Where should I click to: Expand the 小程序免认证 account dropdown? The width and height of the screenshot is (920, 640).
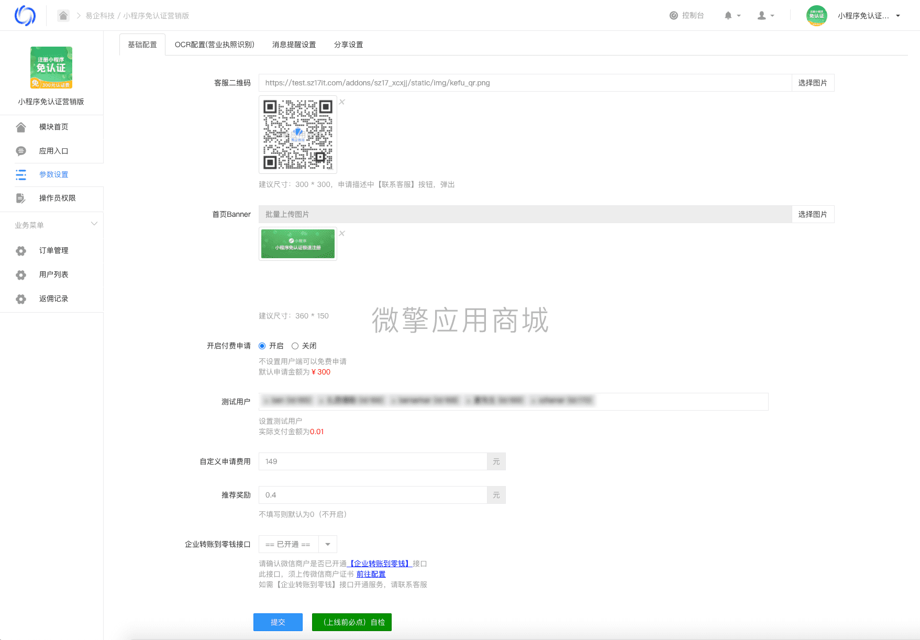898,16
